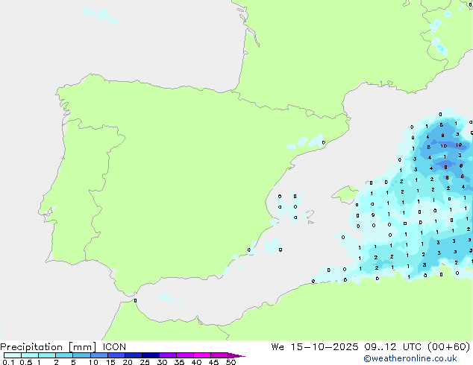
Task: Open the weatheronline.co.uk copyright link
Action: tap(410, 358)
